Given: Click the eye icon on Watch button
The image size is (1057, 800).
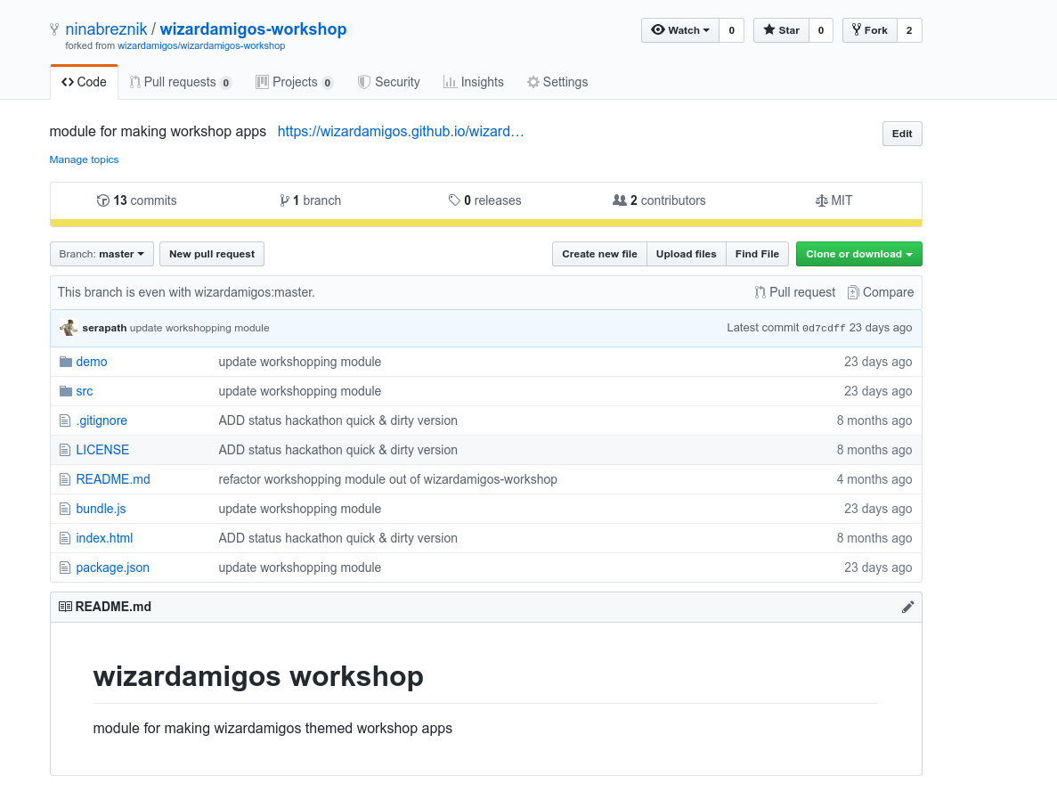Looking at the screenshot, I should pos(658,29).
